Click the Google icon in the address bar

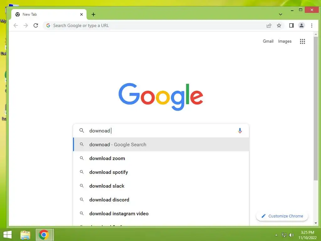(x=48, y=25)
